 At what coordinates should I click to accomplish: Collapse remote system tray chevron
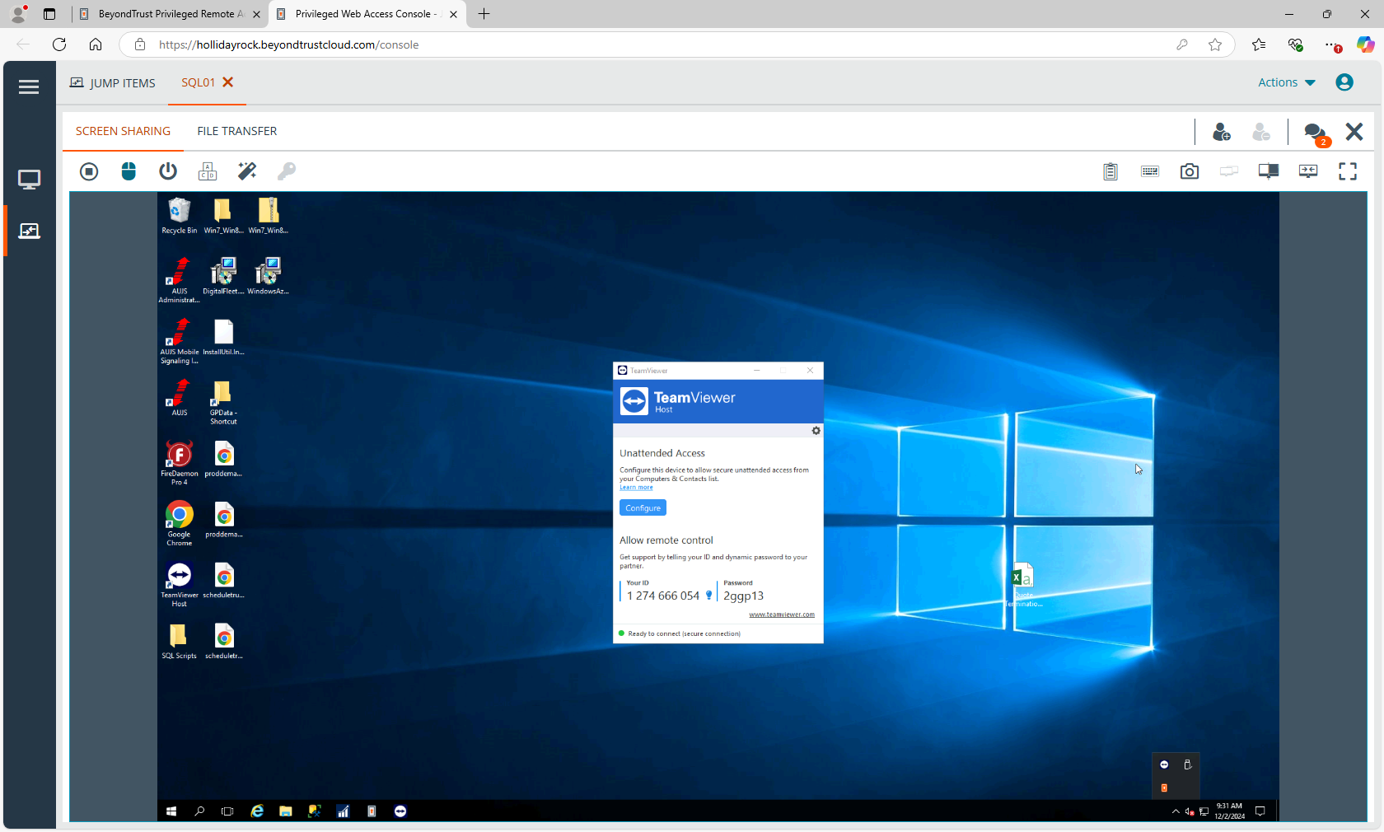pyautogui.click(x=1176, y=811)
